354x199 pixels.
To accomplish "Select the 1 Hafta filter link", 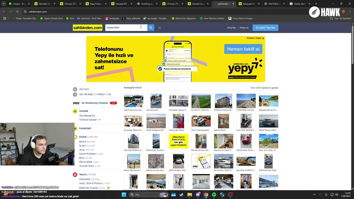I will coord(100,94).
